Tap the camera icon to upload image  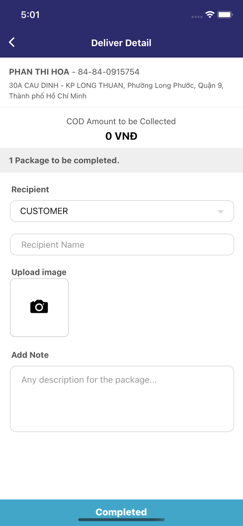tap(39, 307)
